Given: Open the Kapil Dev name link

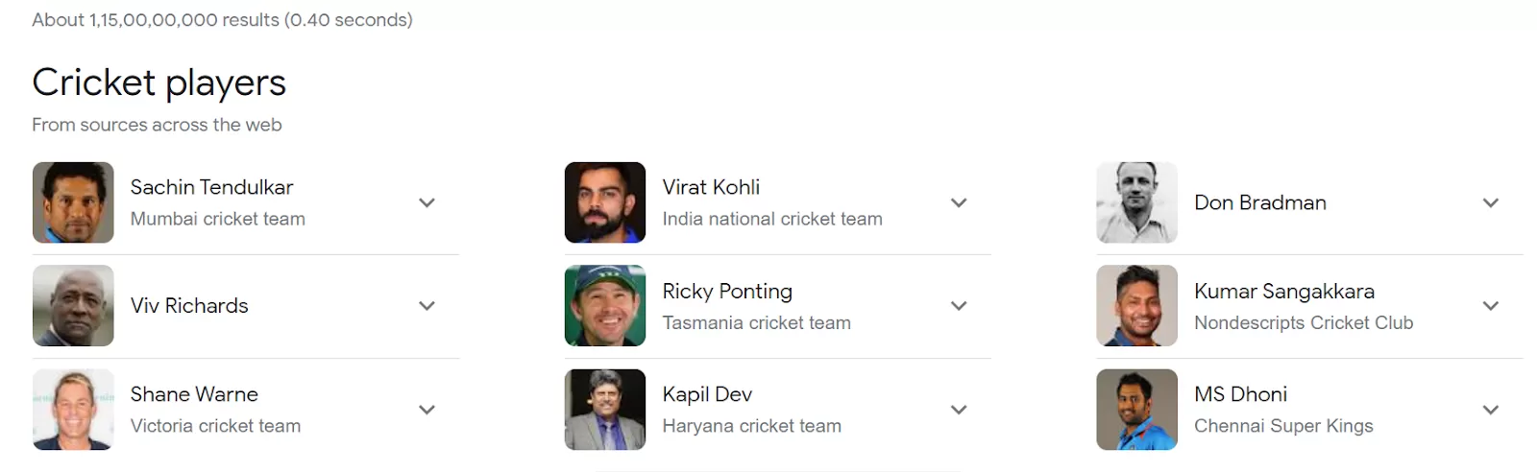Looking at the screenshot, I should tap(707, 394).
